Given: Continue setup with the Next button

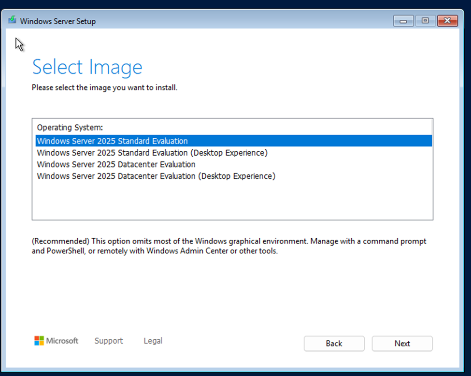Looking at the screenshot, I should point(402,343).
